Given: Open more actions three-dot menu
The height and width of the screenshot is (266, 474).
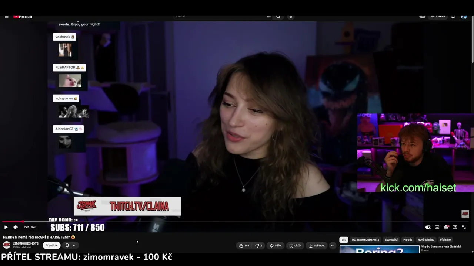Looking at the screenshot, I should click(333, 246).
